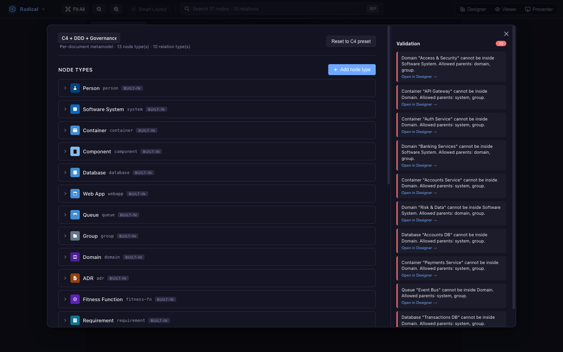This screenshot has width=563, height=352.
Task: Switch to Viewer mode
Action: [506, 9]
